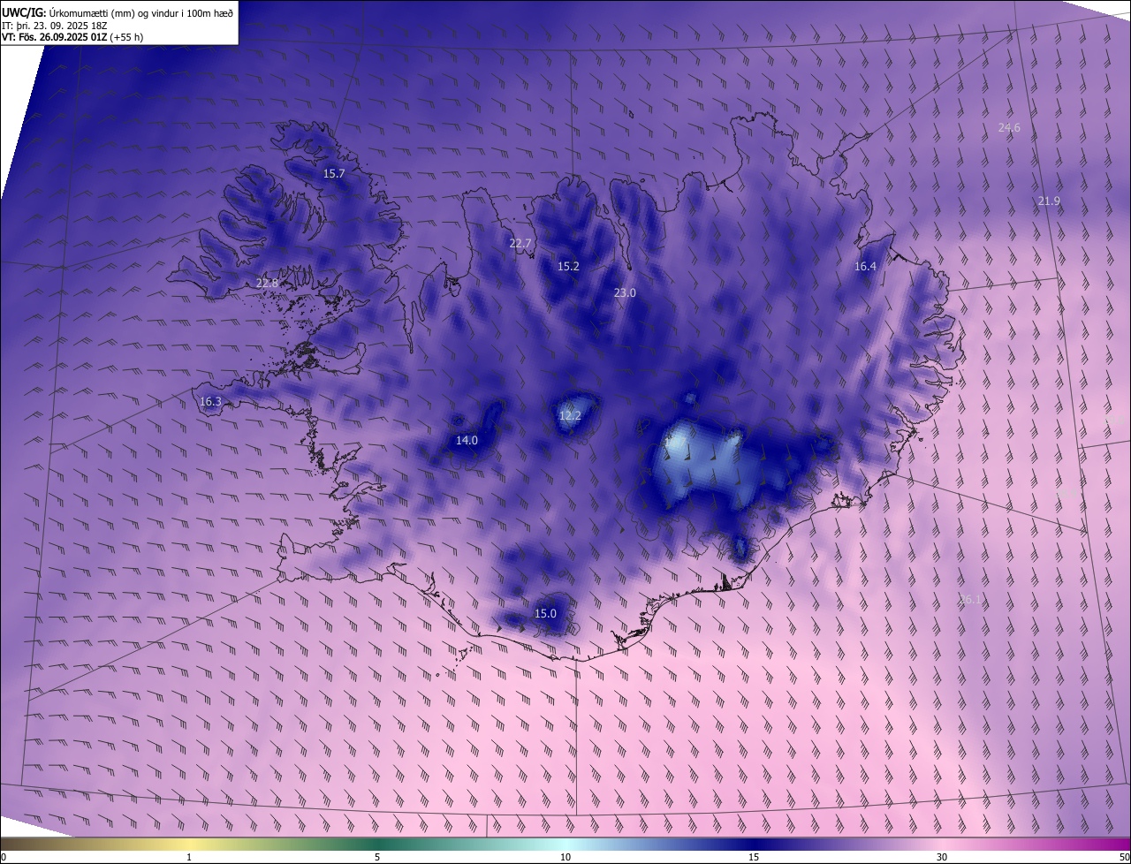The height and width of the screenshot is (864, 1131).
Task: Select the 23.0 value label
Action: point(625,293)
